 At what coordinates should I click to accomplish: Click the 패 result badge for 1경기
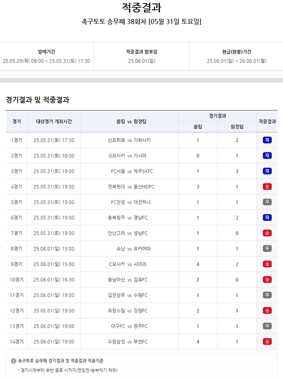click(x=267, y=140)
